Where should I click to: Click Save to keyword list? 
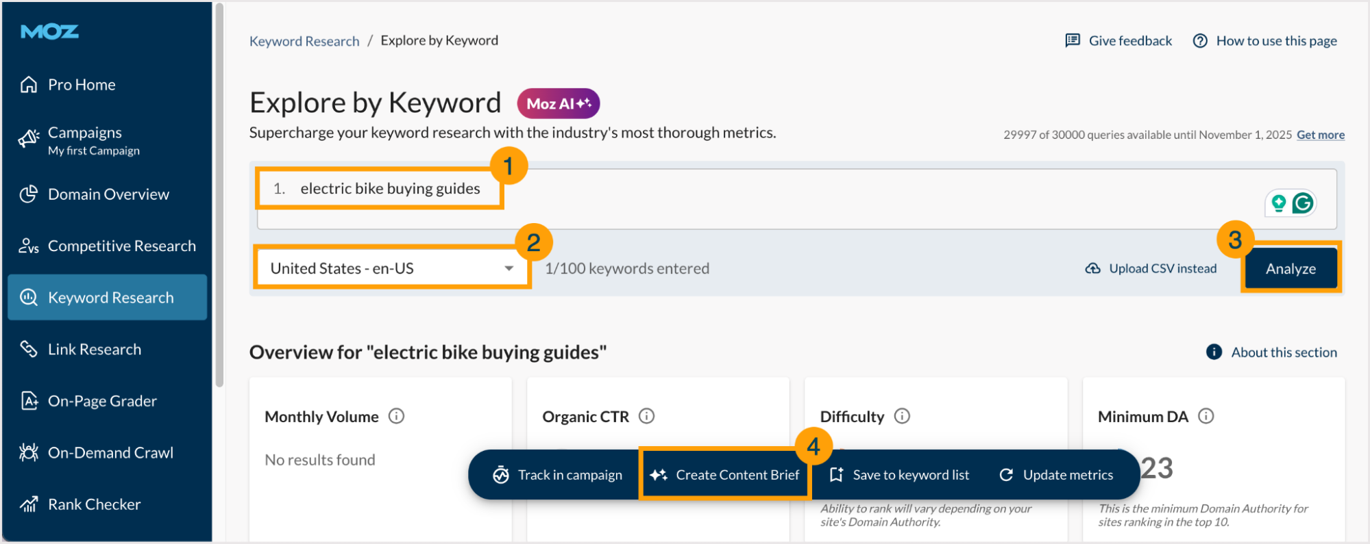pyautogui.click(x=900, y=475)
